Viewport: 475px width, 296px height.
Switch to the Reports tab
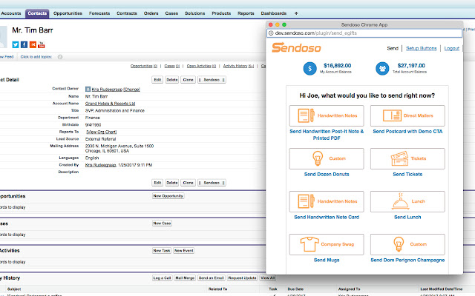click(246, 13)
